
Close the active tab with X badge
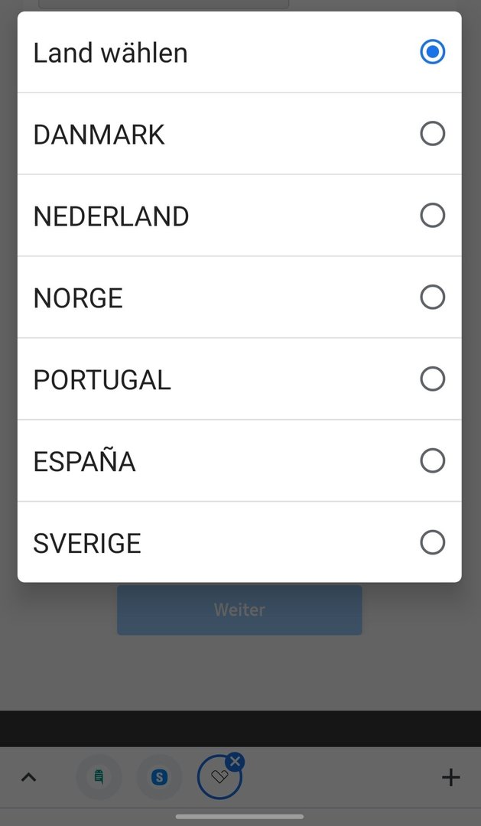[x=235, y=762]
